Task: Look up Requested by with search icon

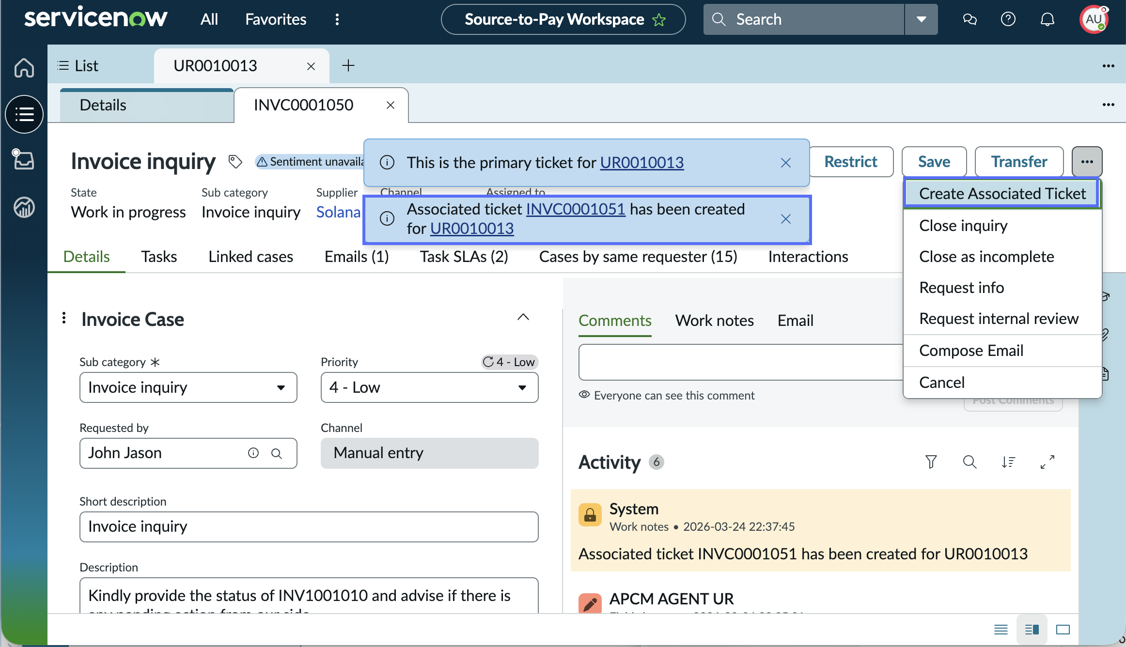Action: coord(277,453)
